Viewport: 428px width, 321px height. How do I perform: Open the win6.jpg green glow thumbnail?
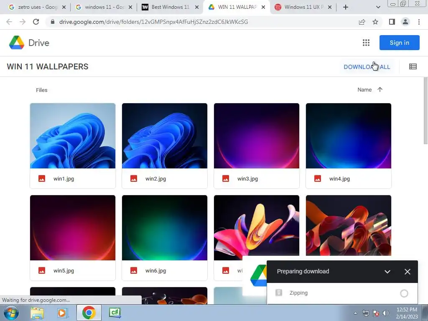[x=165, y=228]
